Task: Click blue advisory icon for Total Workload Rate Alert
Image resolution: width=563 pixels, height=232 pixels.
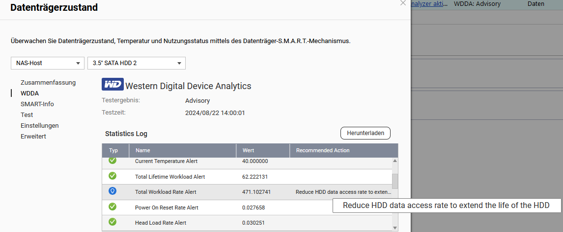Action: click(113, 191)
